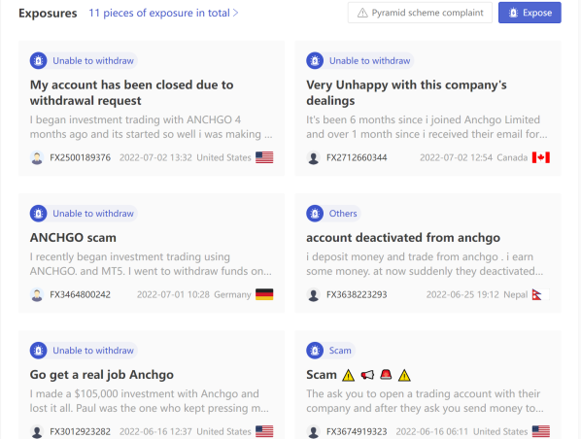
Task: Click the avatar icon of user FX2500189376
Action: click(37, 157)
